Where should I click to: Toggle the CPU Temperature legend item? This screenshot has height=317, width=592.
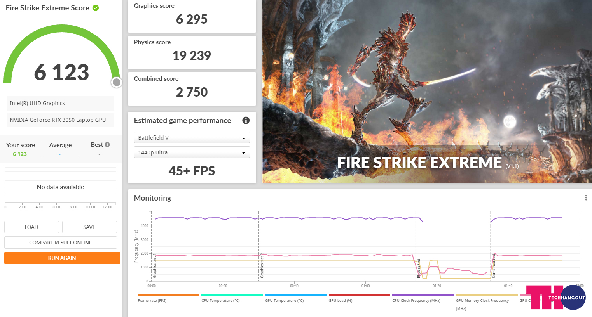[x=232, y=298]
